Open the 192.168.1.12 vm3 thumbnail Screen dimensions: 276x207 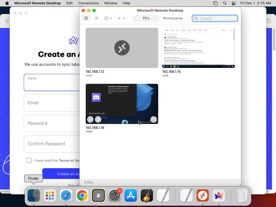coord(122,48)
